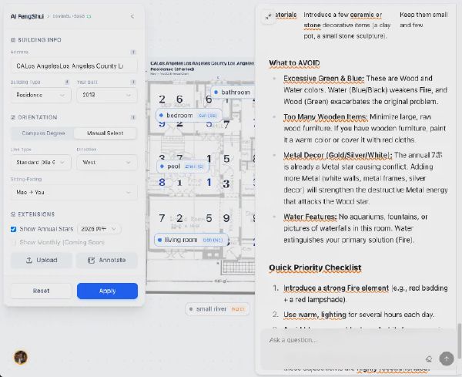Click the chat panel vertical scrollbar
This screenshot has width=462, height=377.
(458, 341)
